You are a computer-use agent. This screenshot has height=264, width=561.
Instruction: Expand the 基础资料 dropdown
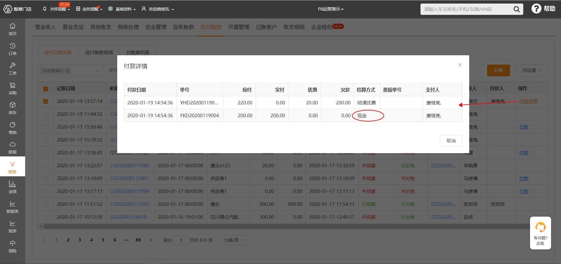[x=122, y=9]
